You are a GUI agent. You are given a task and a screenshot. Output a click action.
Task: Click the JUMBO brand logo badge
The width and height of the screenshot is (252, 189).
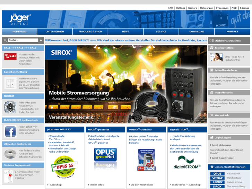point(217,182)
